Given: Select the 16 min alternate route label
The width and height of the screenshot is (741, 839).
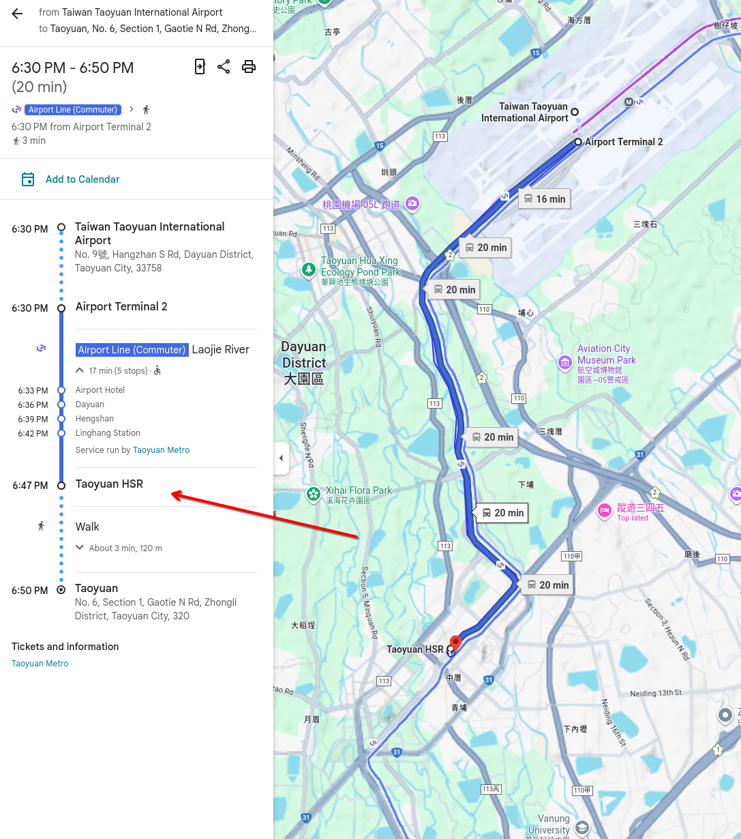Looking at the screenshot, I should (x=544, y=199).
